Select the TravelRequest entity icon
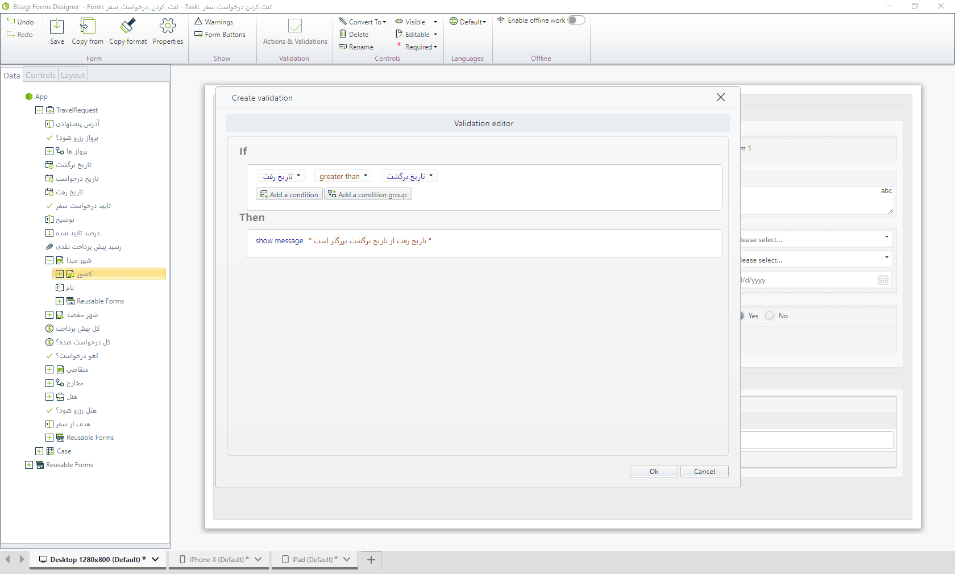Image resolution: width=955 pixels, height=574 pixels. point(50,110)
